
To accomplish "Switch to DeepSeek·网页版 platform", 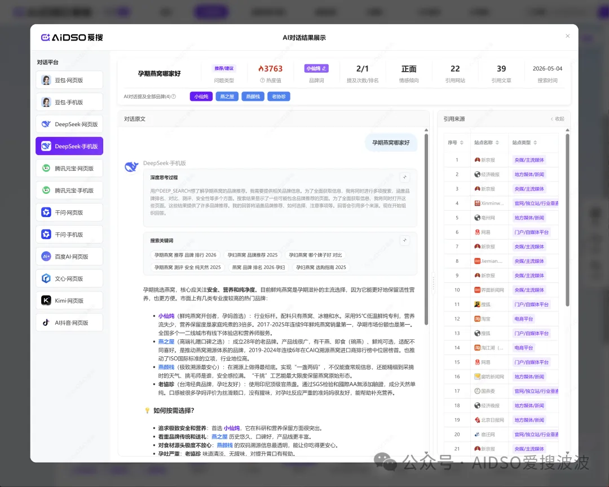I will pyautogui.click(x=69, y=124).
